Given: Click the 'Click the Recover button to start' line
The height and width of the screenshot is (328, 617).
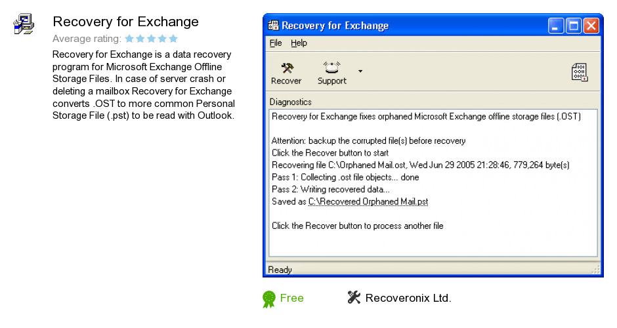Looking at the screenshot, I should click(330, 153).
